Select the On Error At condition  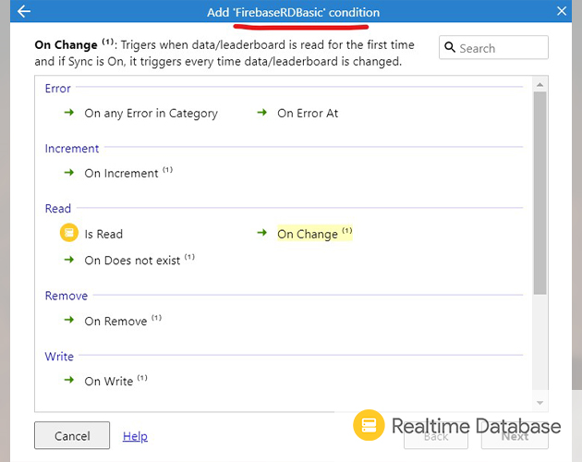[x=308, y=113]
